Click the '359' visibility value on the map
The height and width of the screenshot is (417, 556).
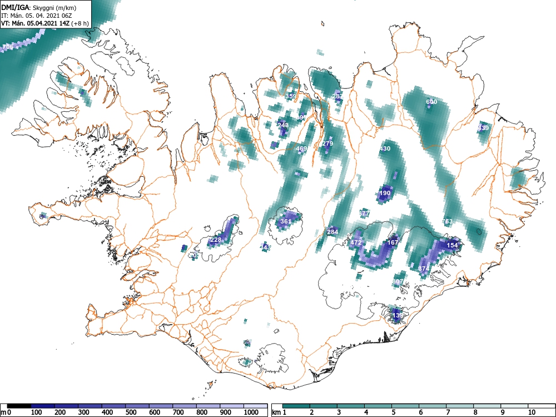291,96
